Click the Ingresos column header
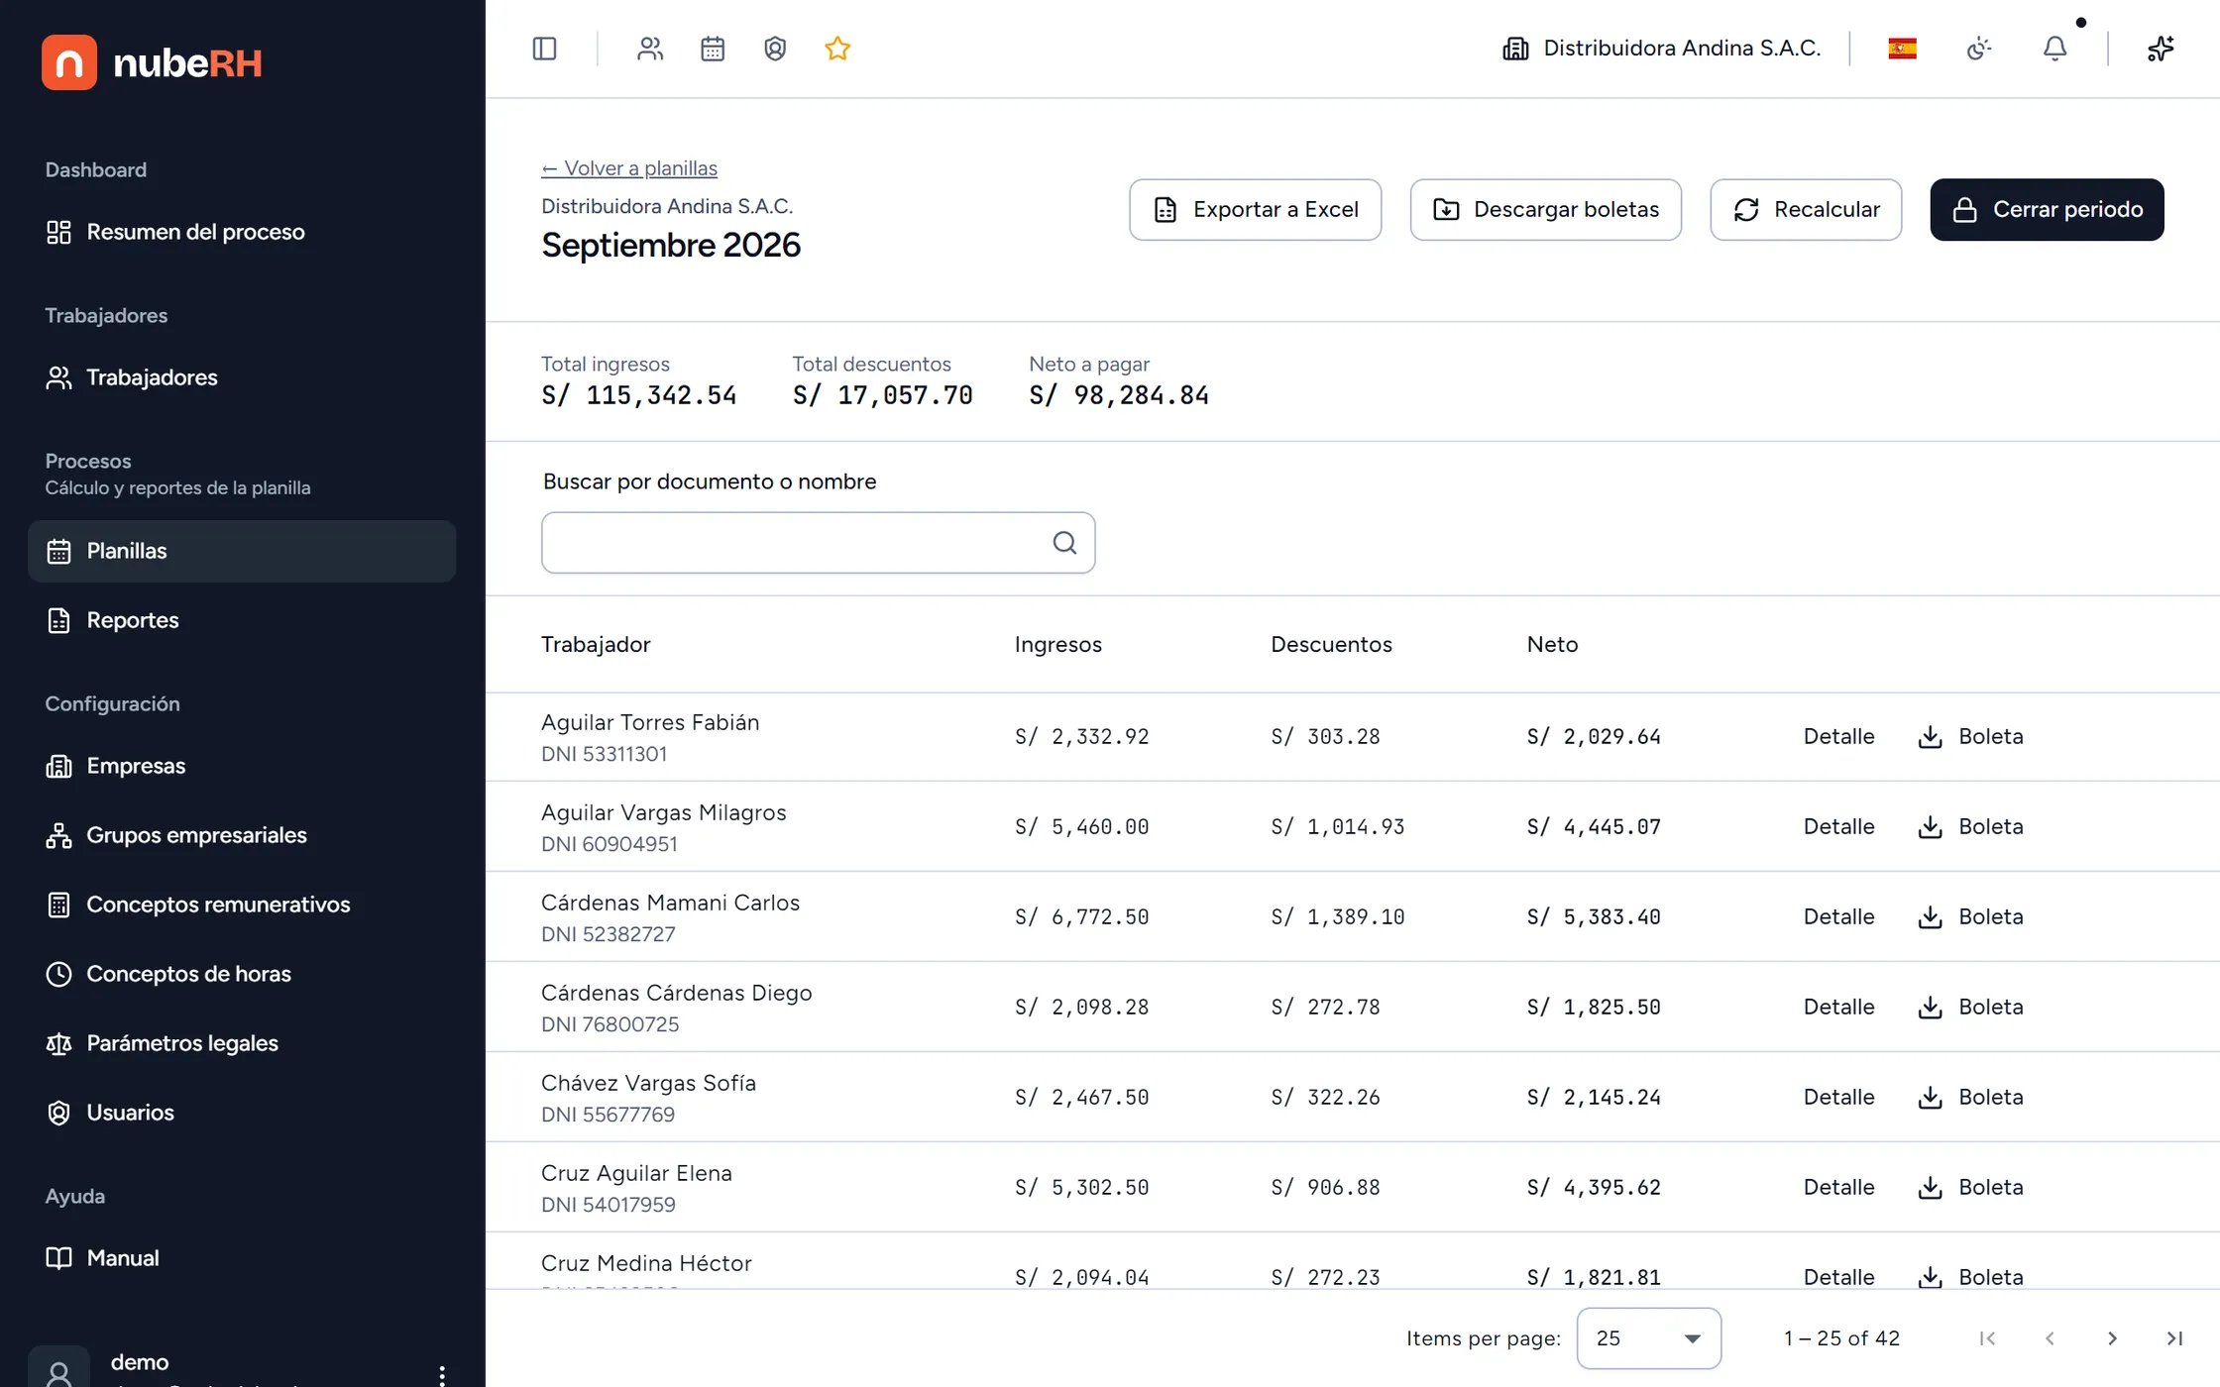 (x=1057, y=644)
